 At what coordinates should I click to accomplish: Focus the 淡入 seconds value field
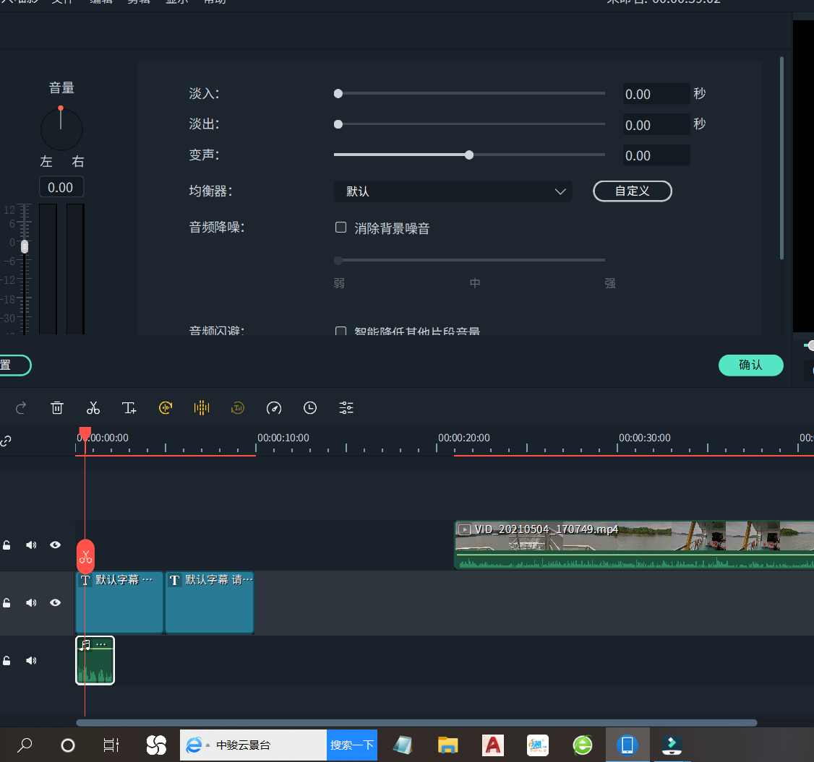point(656,95)
